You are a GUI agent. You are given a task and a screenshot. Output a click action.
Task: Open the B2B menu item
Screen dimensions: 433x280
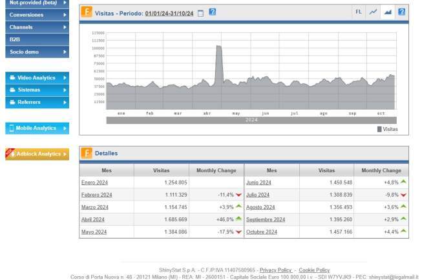click(x=37, y=39)
